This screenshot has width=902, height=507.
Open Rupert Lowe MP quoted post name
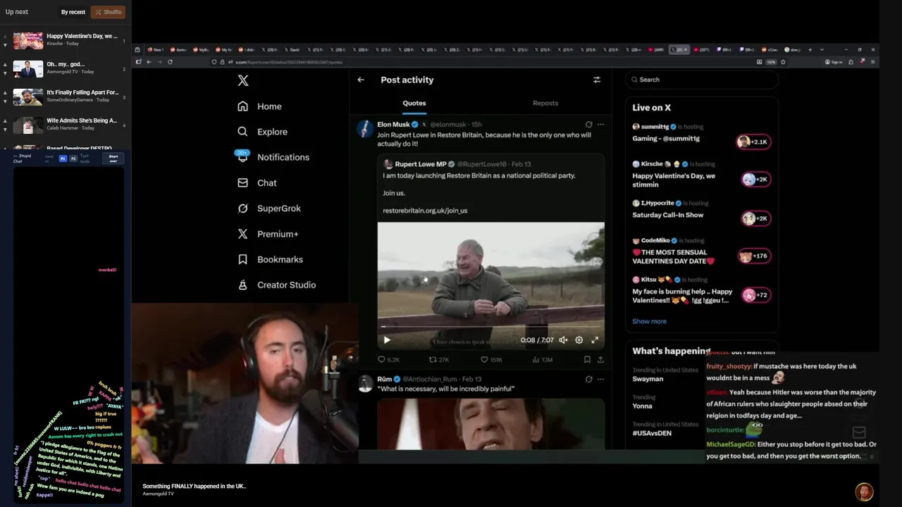(x=420, y=164)
